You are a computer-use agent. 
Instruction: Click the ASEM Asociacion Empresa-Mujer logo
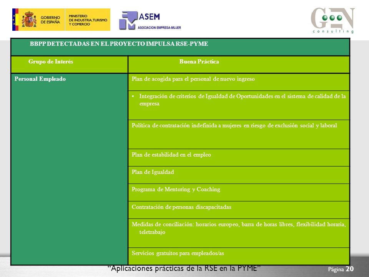click(150, 20)
